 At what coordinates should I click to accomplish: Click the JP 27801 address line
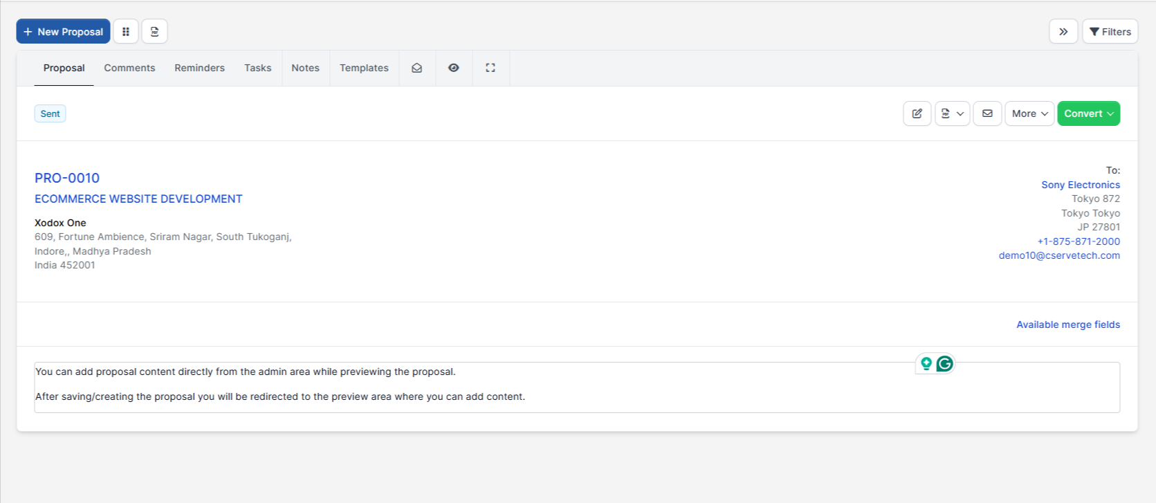click(1099, 227)
